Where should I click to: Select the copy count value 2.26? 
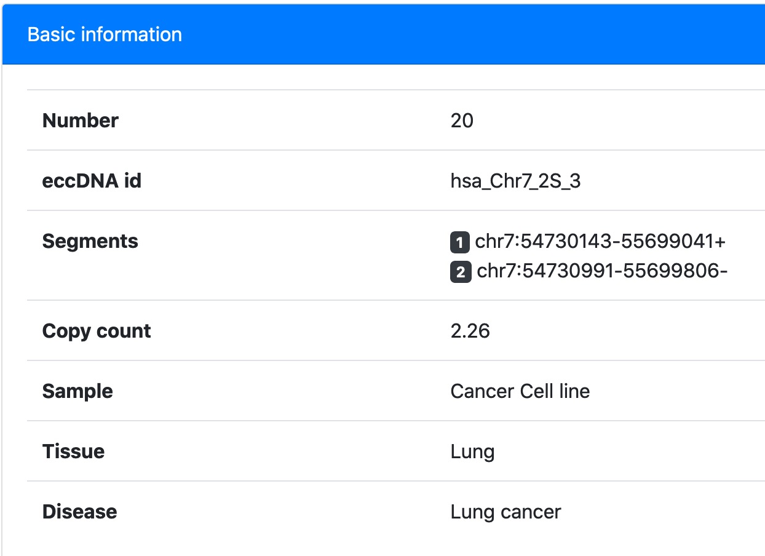tap(470, 332)
